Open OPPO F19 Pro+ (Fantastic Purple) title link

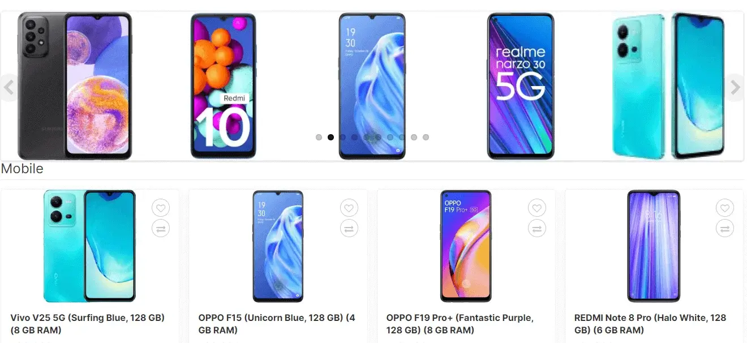coord(460,324)
